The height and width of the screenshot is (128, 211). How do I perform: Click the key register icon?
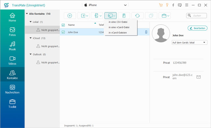(167, 5)
